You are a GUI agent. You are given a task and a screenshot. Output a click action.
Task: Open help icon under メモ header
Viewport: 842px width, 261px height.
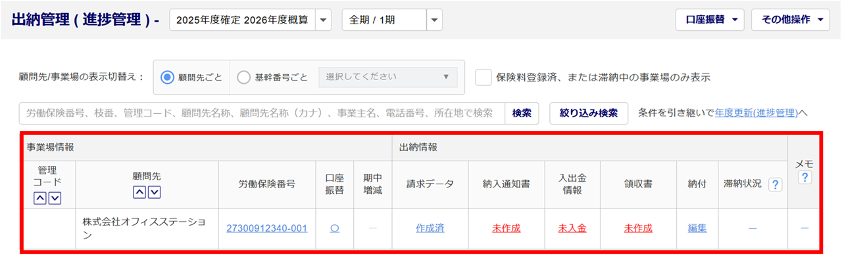click(x=804, y=178)
